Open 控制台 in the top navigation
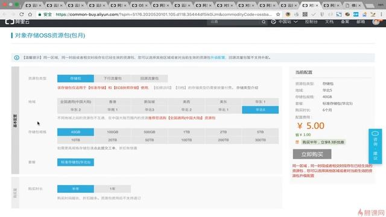 point(311,22)
